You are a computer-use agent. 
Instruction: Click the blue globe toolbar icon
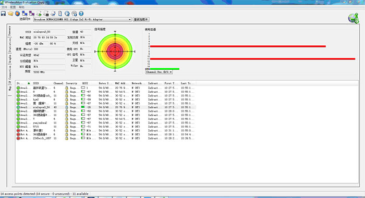pos(67,14)
